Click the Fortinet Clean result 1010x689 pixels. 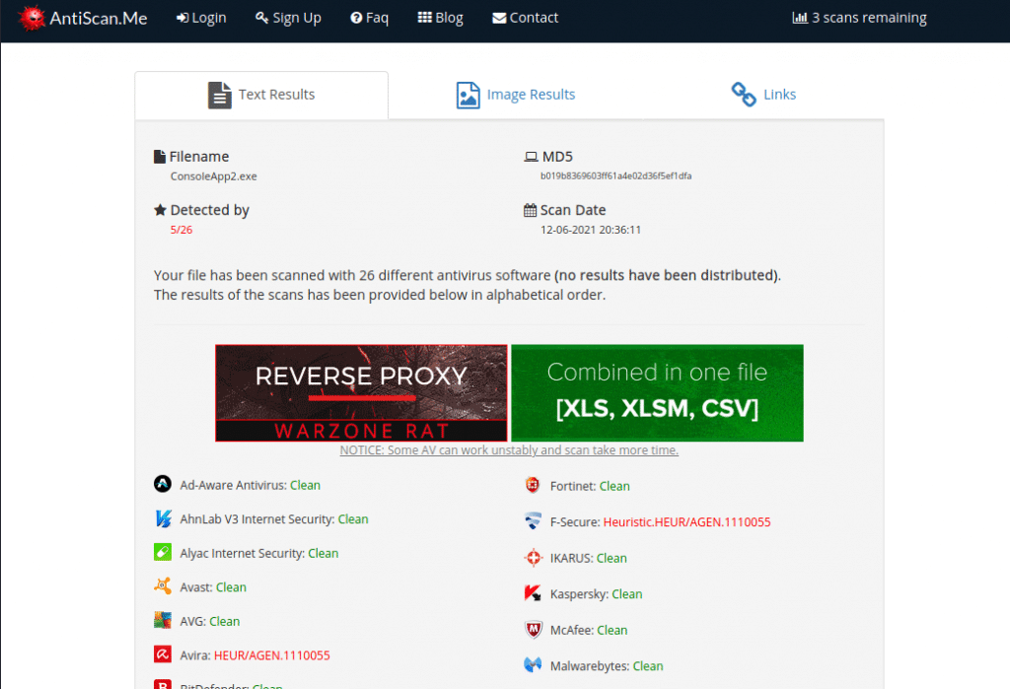click(x=614, y=486)
